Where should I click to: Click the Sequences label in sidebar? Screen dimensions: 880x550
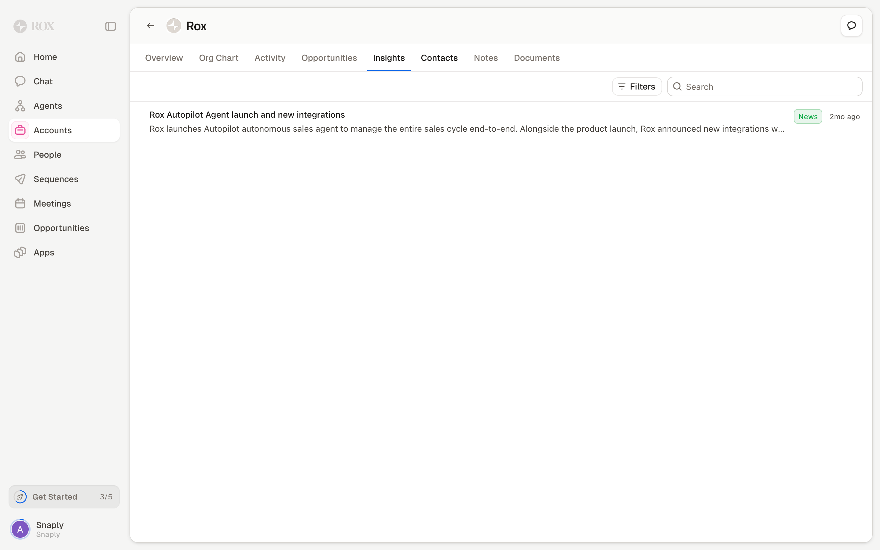pyautogui.click(x=56, y=179)
